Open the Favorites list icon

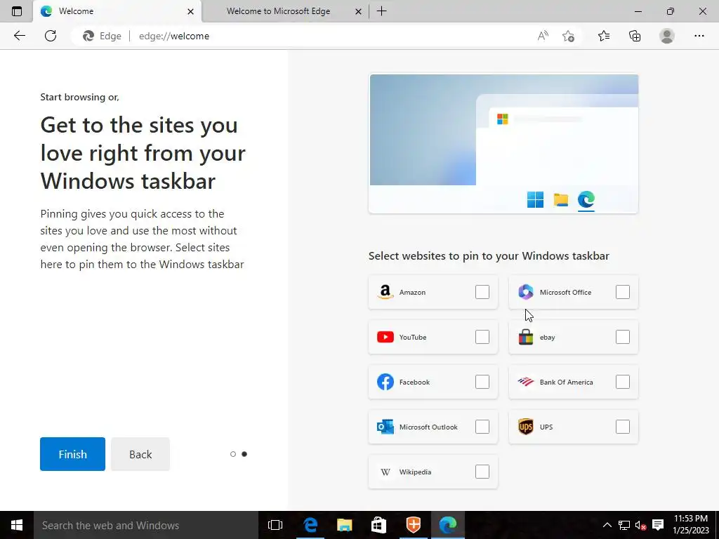(x=604, y=36)
